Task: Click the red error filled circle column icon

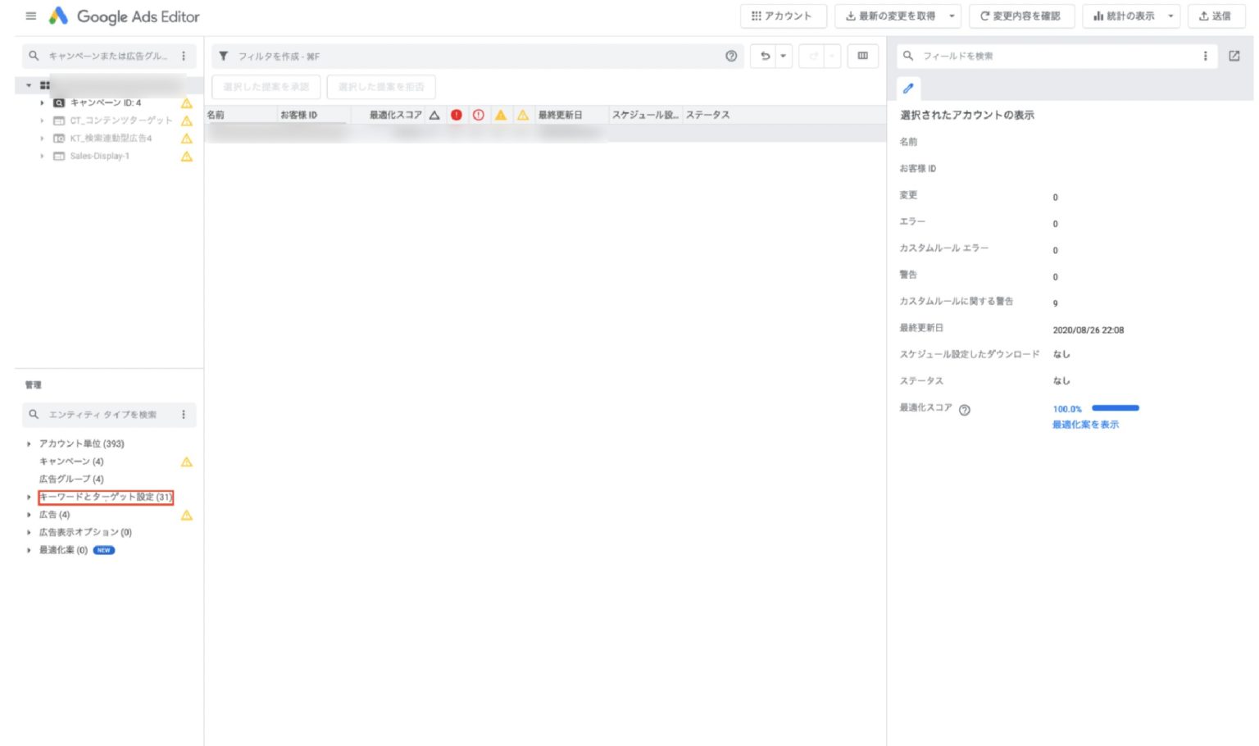Action: [457, 115]
